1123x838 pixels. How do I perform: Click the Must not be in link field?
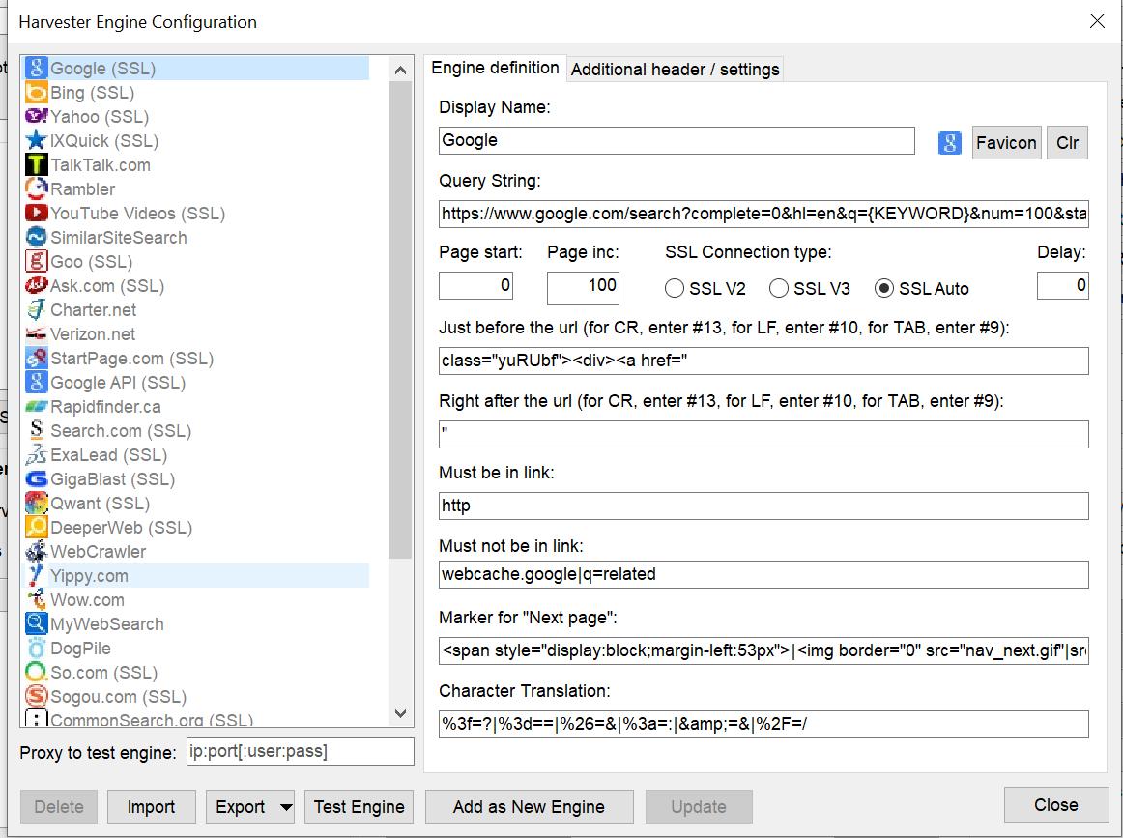coord(763,574)
